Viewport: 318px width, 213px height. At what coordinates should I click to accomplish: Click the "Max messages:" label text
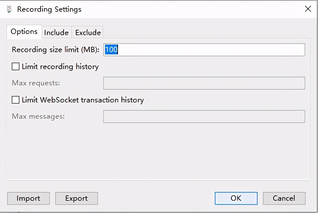click(38, 116)
